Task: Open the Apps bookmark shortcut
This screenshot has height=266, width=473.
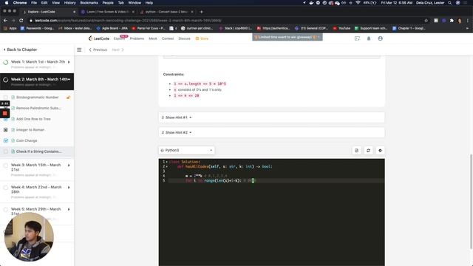Action: [x=10, y=28]
